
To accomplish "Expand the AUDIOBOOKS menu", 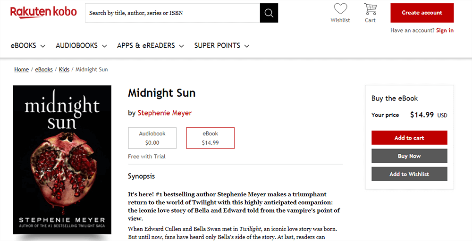I will click(81, 46).
